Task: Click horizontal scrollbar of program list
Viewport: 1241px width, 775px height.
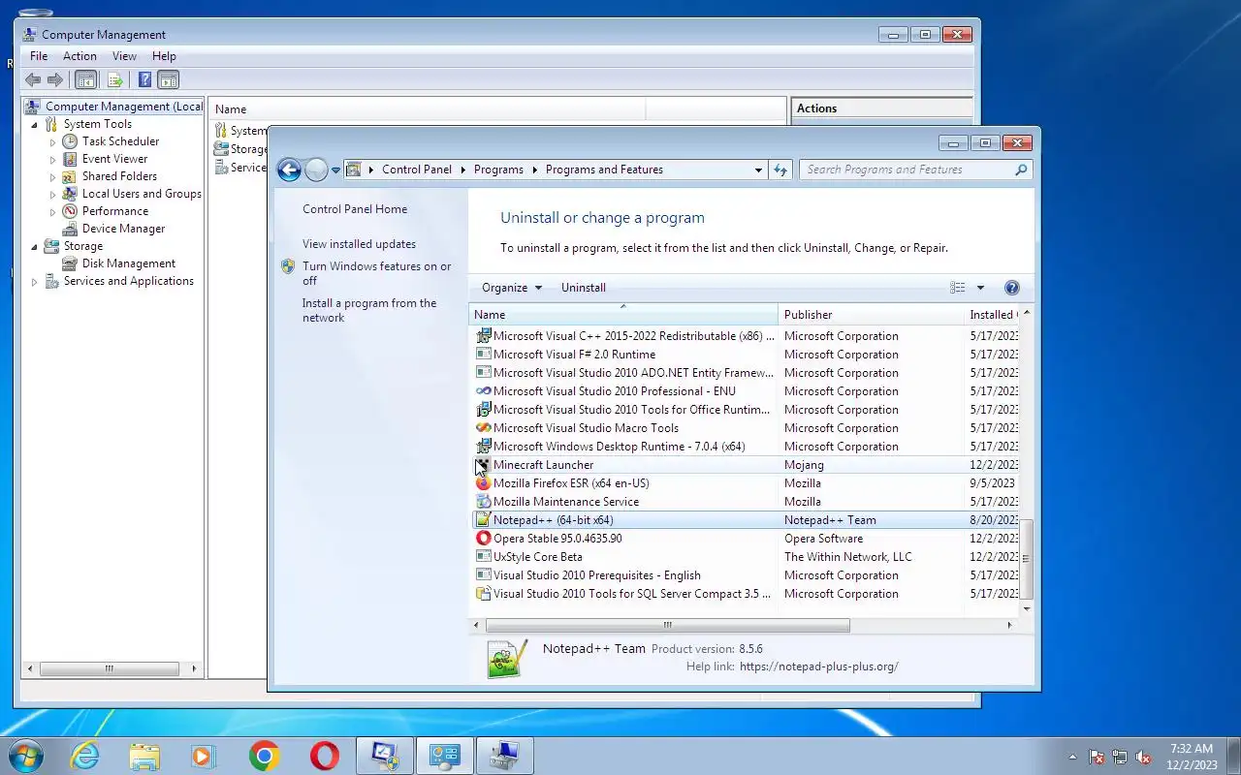Action: point(667,625)
